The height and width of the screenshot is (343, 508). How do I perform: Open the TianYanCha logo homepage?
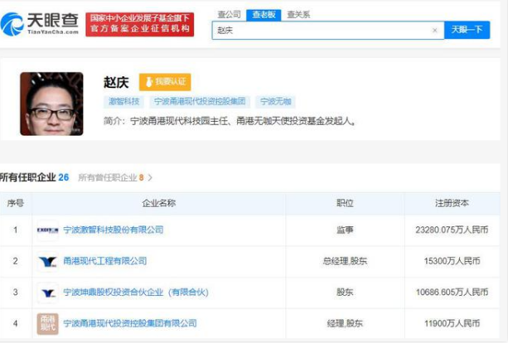click(40, 24)
